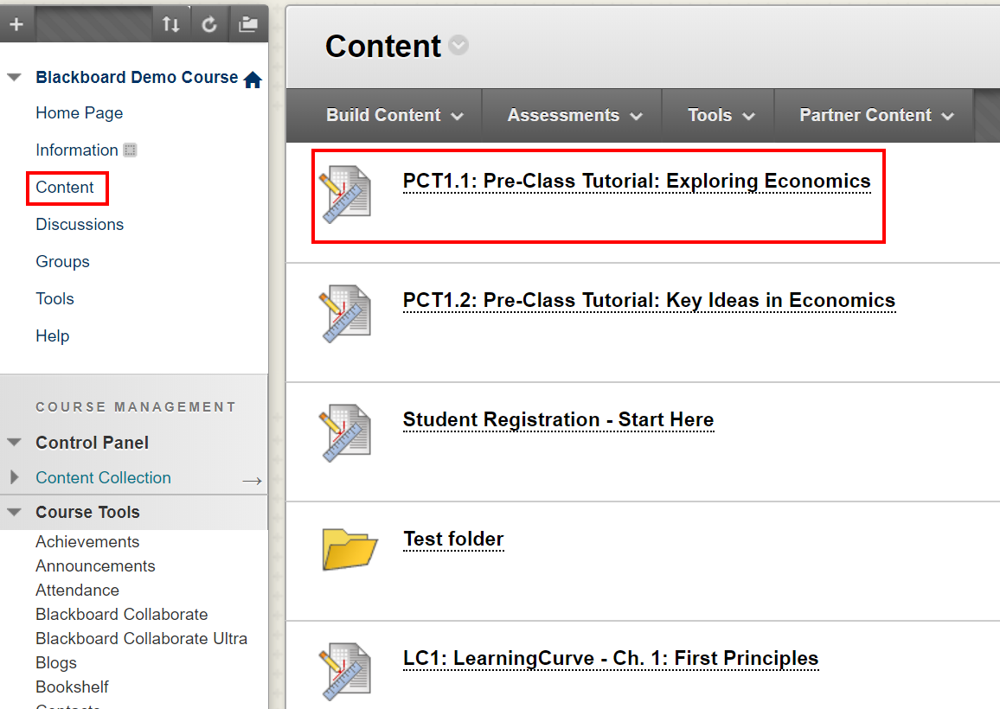Collapse the Control Panel section
The image size is (1000, 709).
(x=14, y=442)
